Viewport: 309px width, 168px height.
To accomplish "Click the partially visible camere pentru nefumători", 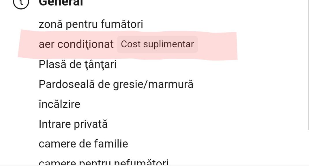I will [104, 162].
